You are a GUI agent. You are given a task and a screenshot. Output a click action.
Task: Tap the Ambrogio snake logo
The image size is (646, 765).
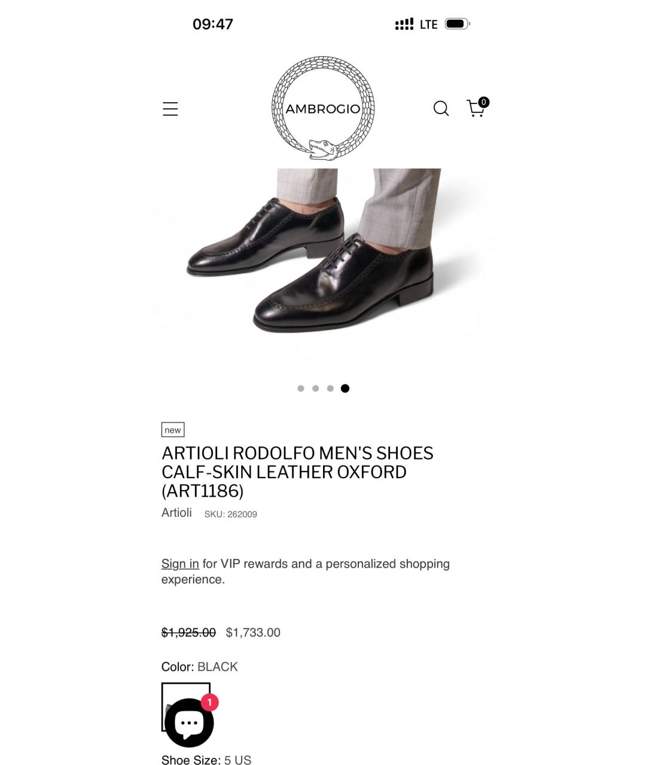[x=323, y=109]
